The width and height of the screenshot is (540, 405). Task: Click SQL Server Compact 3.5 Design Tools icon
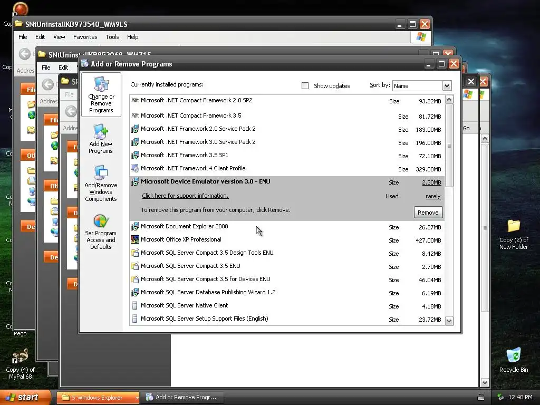tap(134, 253)
